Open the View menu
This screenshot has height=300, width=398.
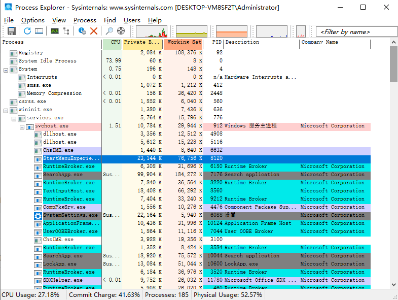[x=59, y=20]
